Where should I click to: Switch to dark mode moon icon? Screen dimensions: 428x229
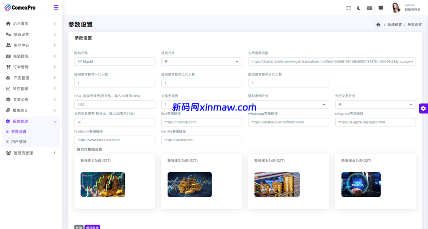point(359,8)
